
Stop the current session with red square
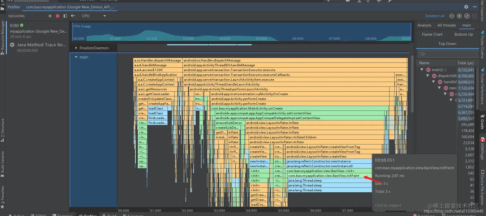click(x=58, y=16)
